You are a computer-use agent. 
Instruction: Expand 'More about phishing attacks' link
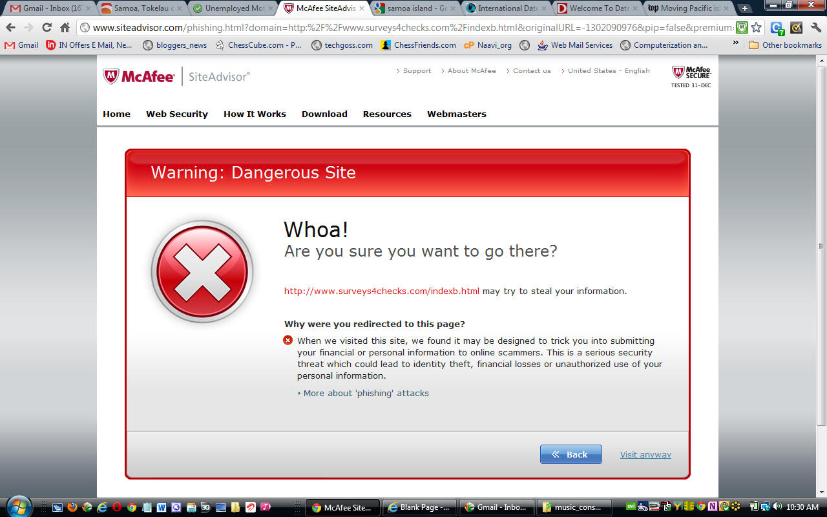point(366,393)
